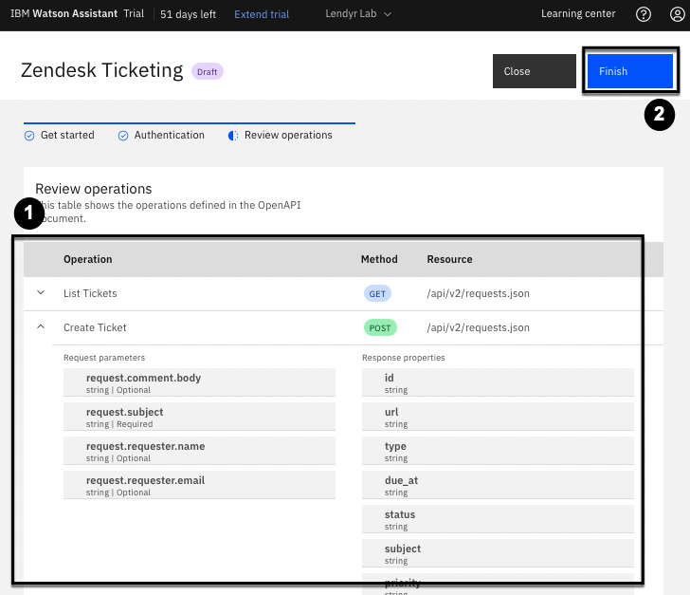Image resolution: width=690 pixels, height=595 pixels.
Task: Select the subject response property
Action: [499, 553]
